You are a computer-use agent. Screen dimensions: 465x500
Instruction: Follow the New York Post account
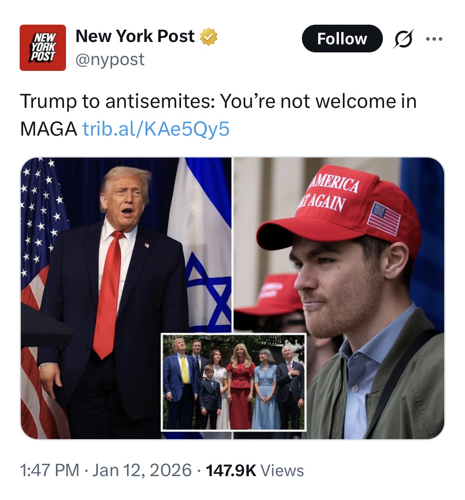tap(342, 39)
